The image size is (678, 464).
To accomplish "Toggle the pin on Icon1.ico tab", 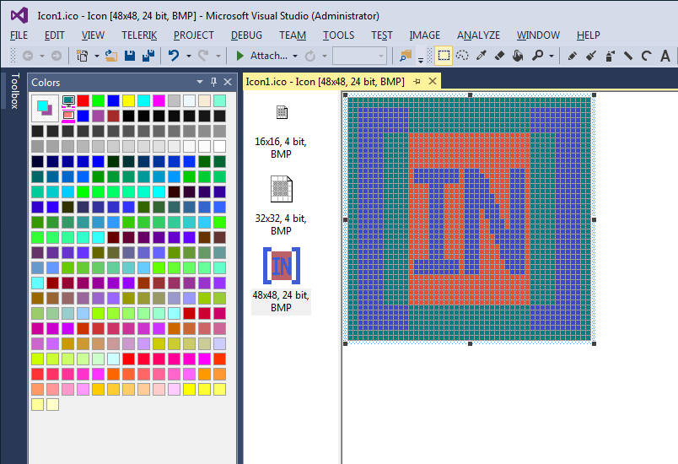I will tap(417, 81).
